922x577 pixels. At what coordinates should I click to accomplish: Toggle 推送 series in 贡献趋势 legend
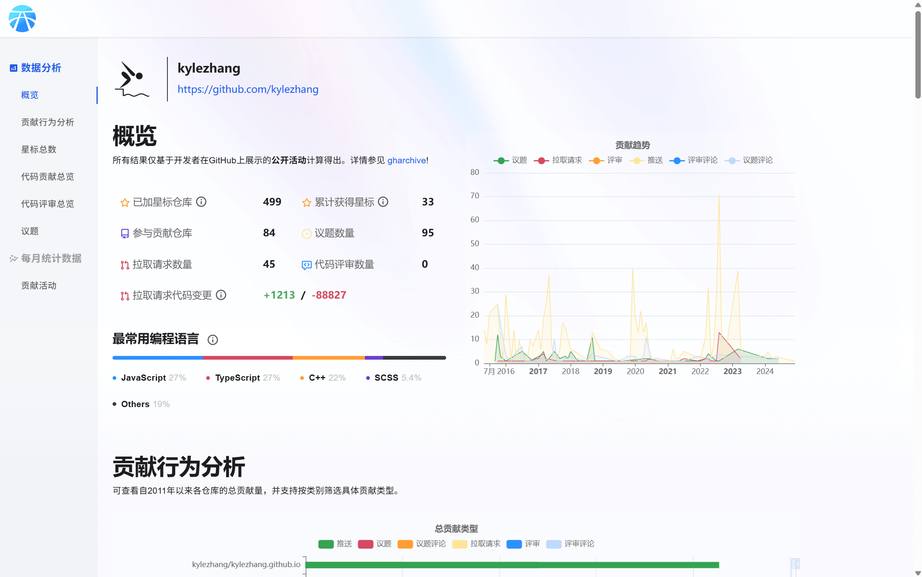646,160
